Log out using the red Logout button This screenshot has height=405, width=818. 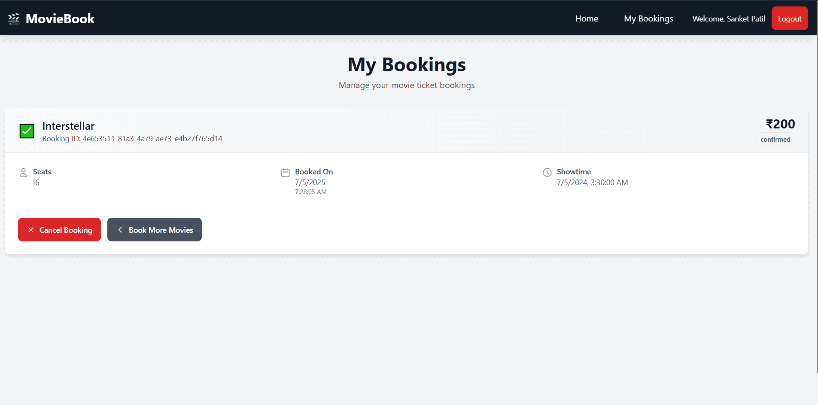[x=790, y=18]
